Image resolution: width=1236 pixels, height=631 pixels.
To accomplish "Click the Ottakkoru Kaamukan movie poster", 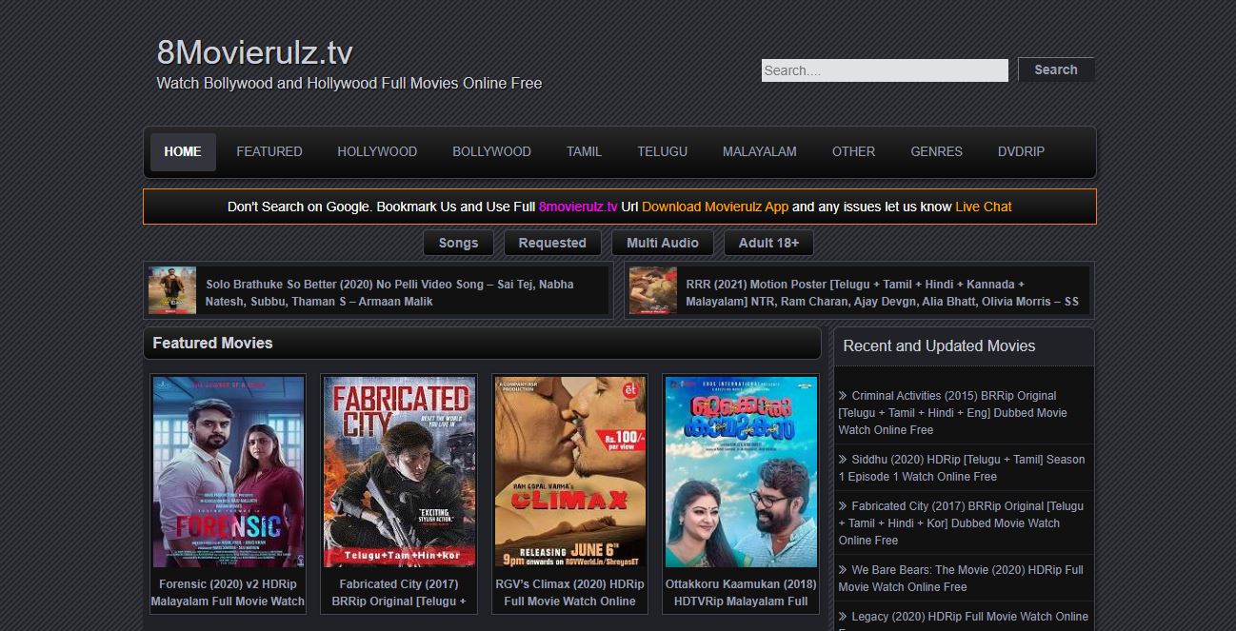I will (x=741, y=472).
